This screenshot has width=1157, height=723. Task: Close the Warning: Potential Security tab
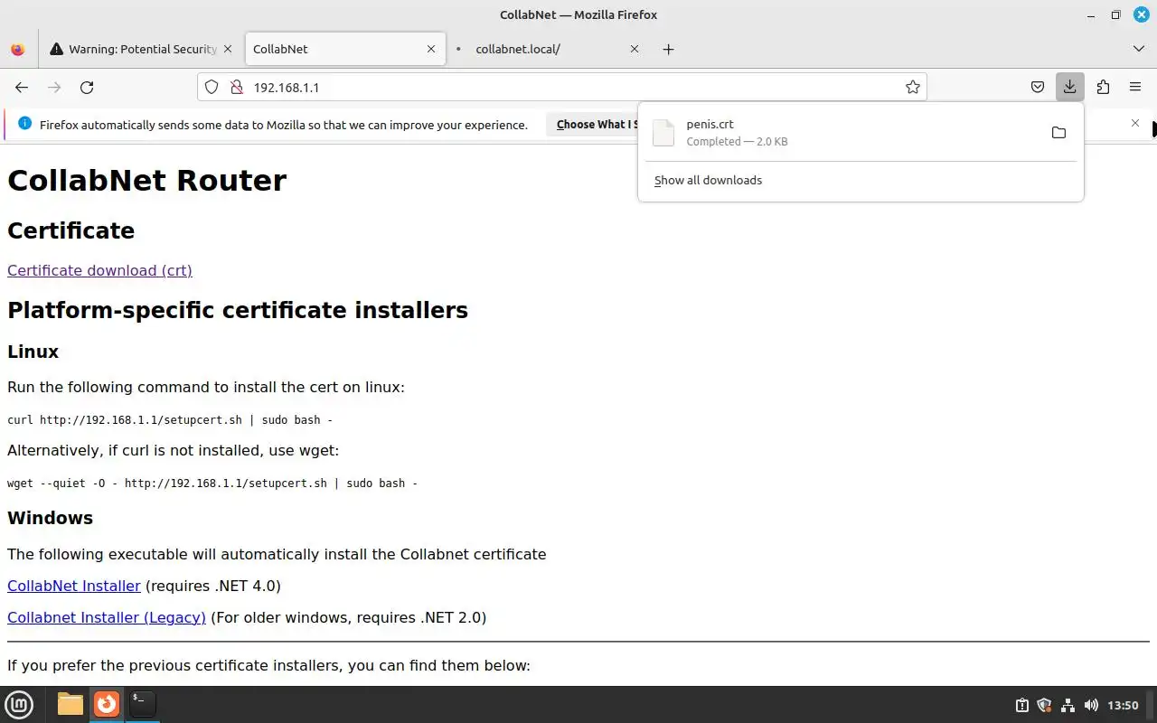(x=228, y=49)
